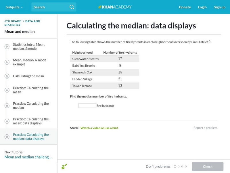
Task: Click play icon beside Statistics intro lesson
Action: pyautogui.click(x=7, y=47)
